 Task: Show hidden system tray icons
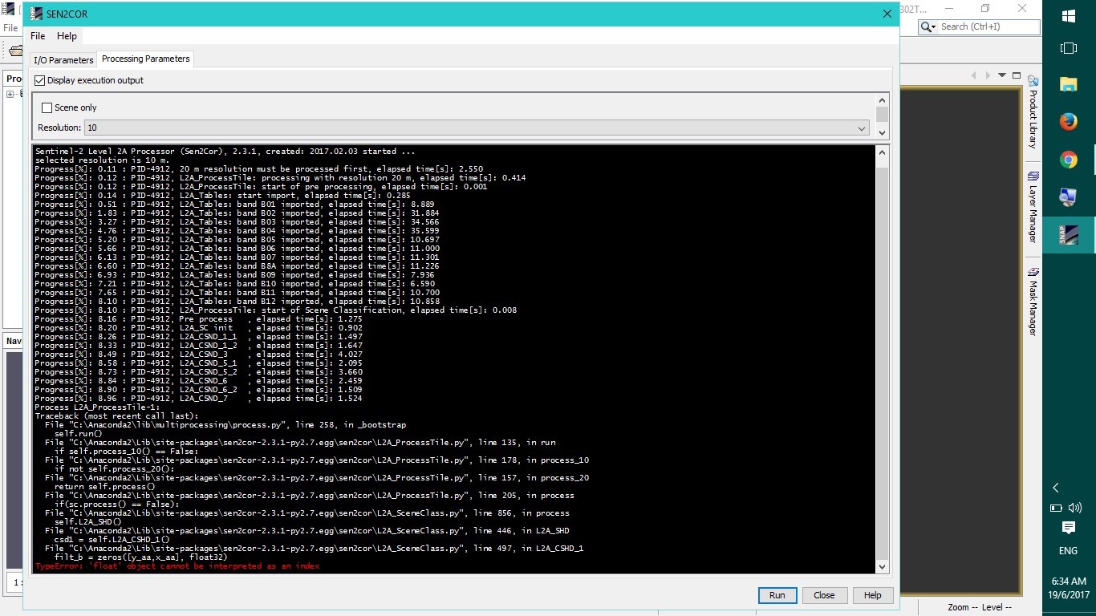[x=1056, y=488]
